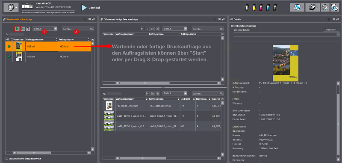The width and height of the screenshot is (342, 163).
Task: Expand the angemeldet als combo box
Action: tap(286, 35)
